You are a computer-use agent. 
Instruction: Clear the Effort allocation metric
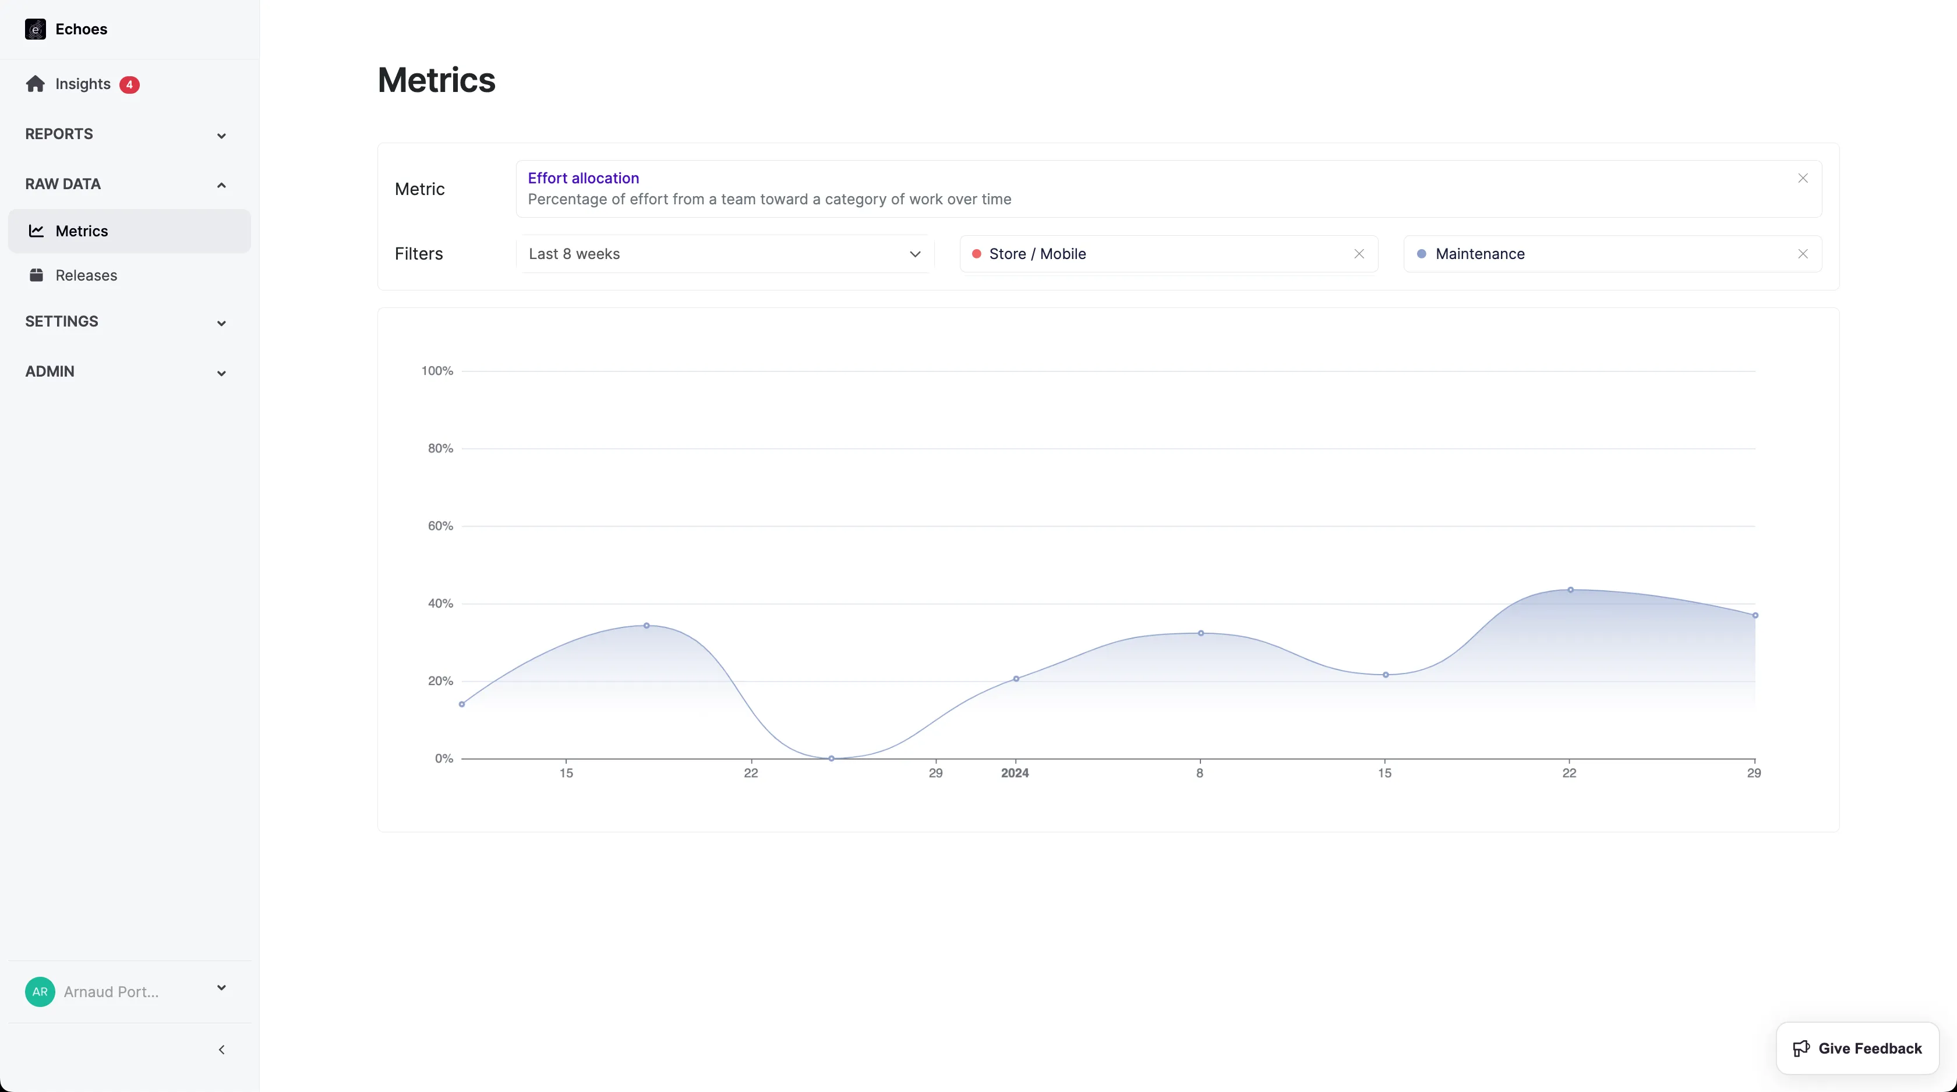(x=1802, y=179)
